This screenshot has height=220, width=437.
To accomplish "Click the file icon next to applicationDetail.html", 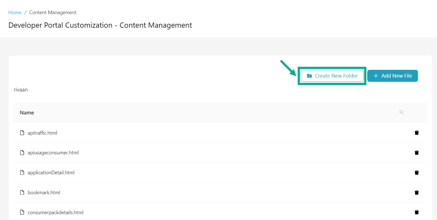I will point(22,172).
